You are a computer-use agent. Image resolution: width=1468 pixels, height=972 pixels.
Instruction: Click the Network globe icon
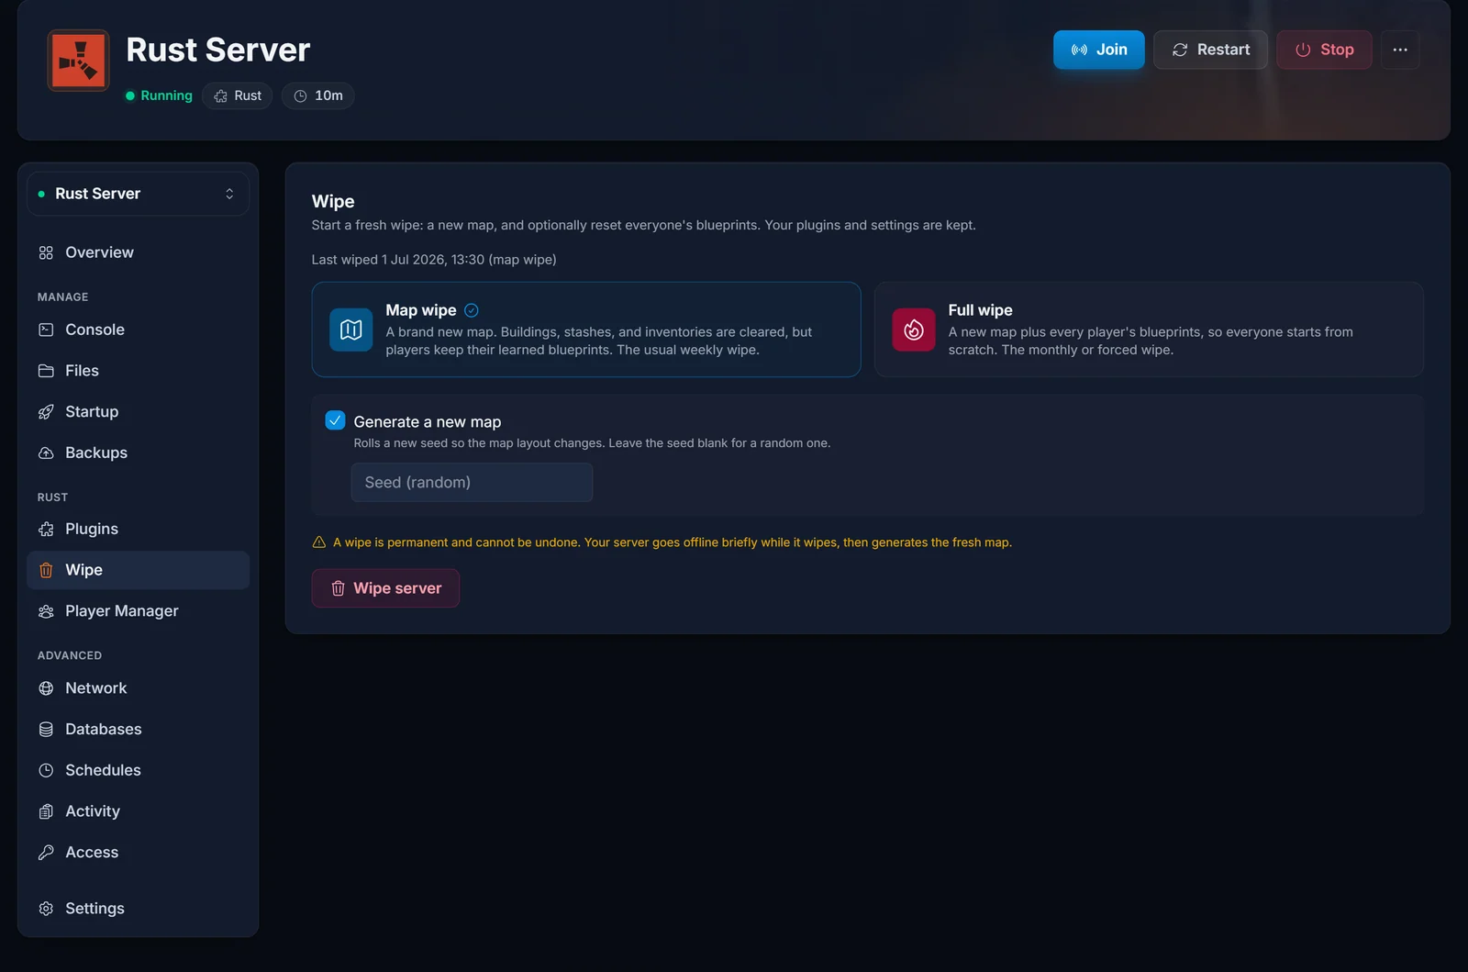46,688
